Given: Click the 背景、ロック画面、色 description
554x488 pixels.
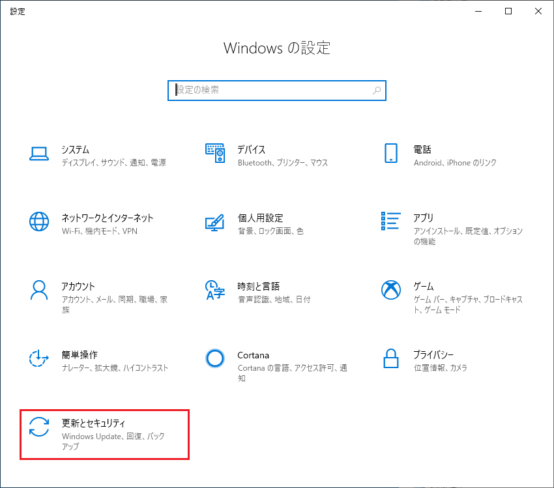Looking at the screenshot, I should tap(270, 231).
